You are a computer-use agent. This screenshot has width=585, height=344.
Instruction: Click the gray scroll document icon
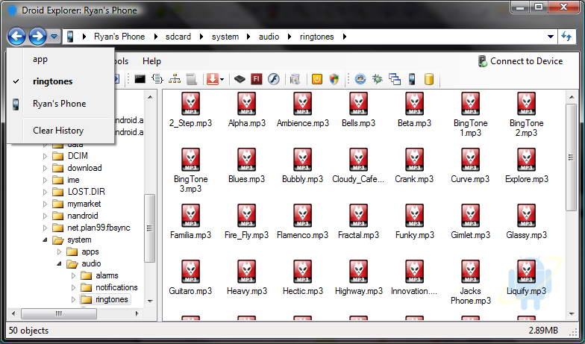click(x=191, y=79)
